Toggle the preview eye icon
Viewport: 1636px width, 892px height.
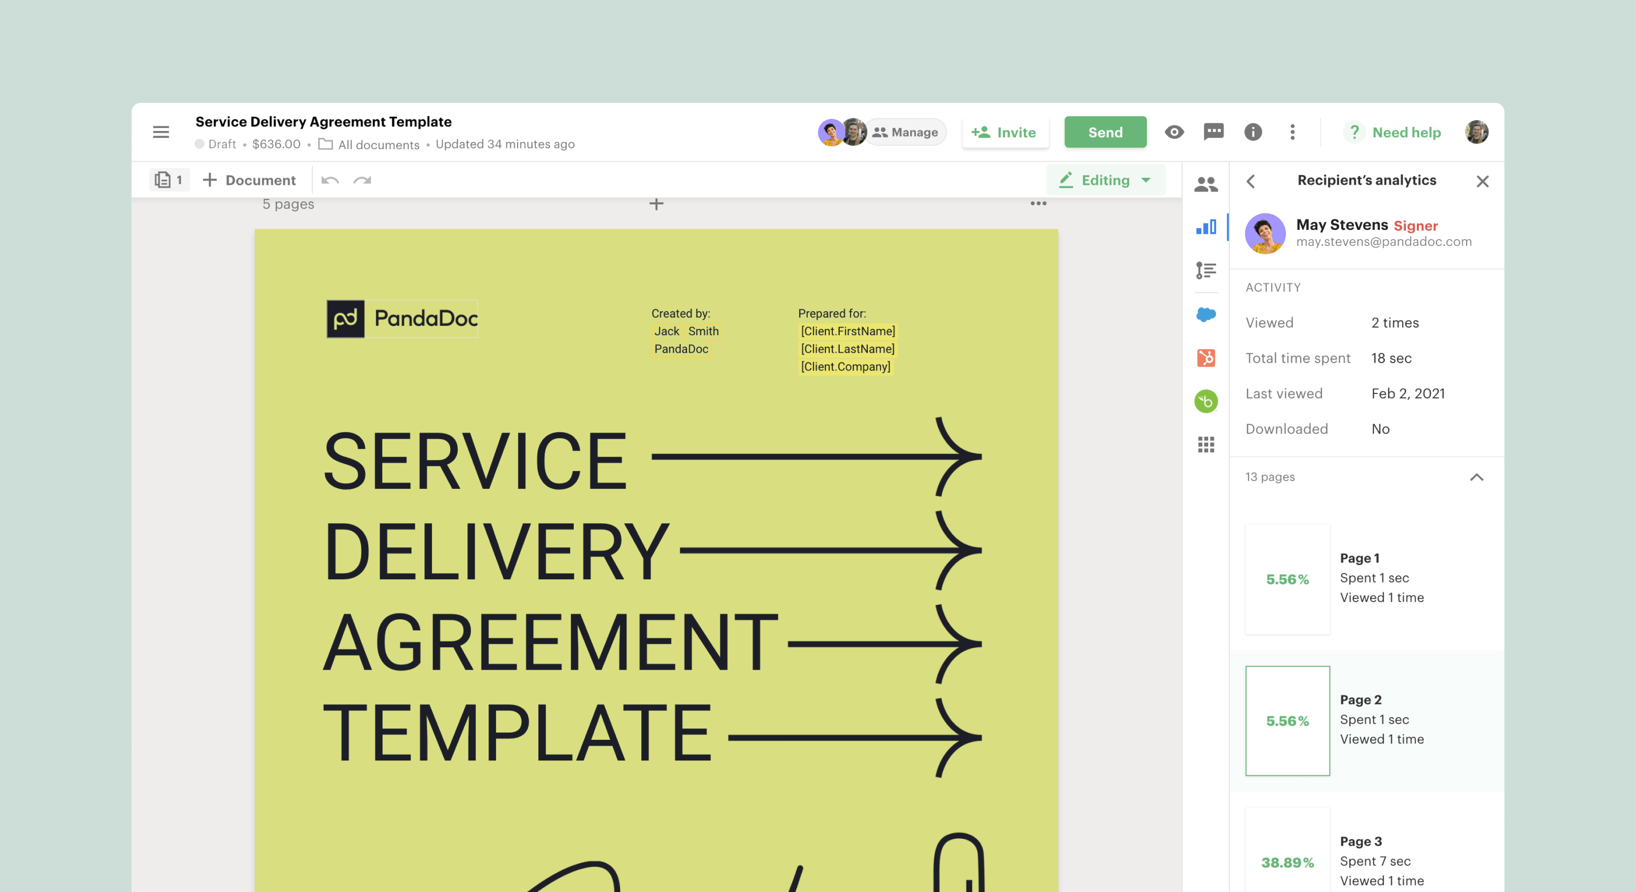pos(1174,132)
